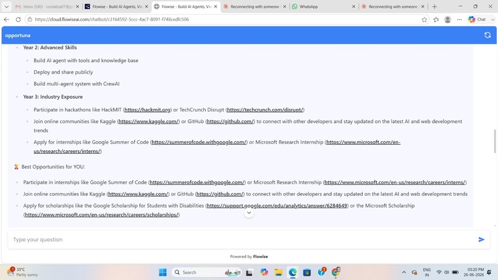Screen dimensions: 498x280
Task: Click the Year 3: Industry Exposure heading
Action: (x=53, y=96)
